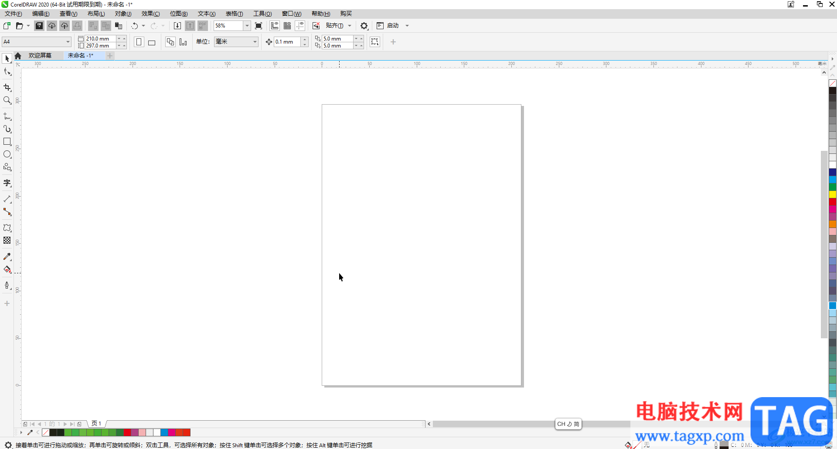The image size is (837, 449).
Task: Pick the yellow swatch in the palette
Action: [833, 194]
